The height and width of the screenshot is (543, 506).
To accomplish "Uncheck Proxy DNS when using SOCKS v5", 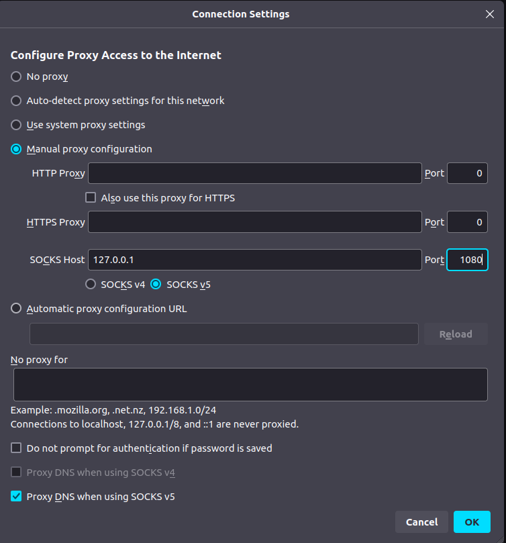I will pyautogui.click(x=16, y=496).
